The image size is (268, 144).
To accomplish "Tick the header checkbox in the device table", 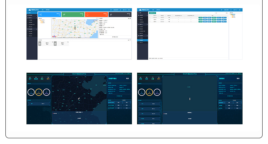I will [150, 15].
